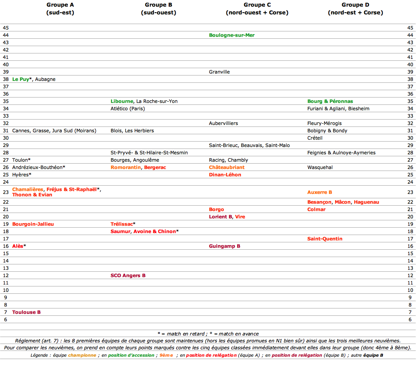Click '9ème' in the legend
The height and width of the screenshot is (366, 418).
(x=167, y=355)
